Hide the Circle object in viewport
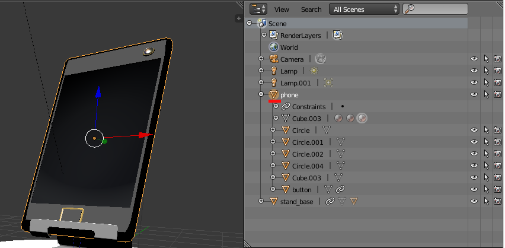505x248 pixels. click(474, 130)
